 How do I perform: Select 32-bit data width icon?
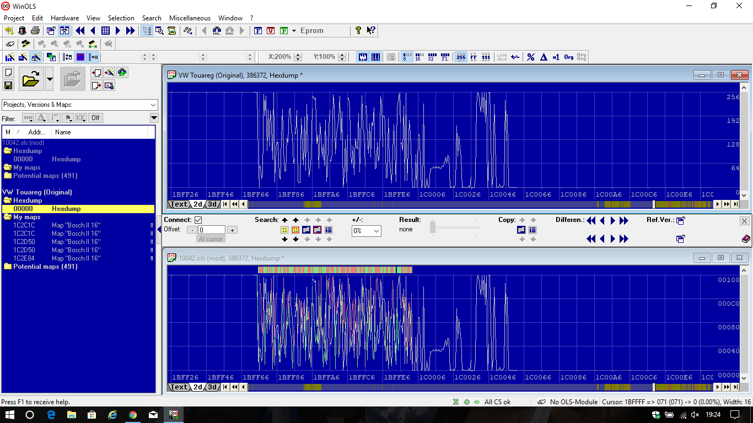432,57
